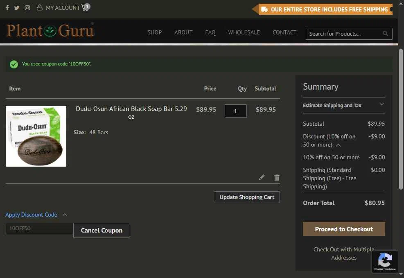
Task: Click the Cancel Coupon button
Action: click(x=102, y=230)
